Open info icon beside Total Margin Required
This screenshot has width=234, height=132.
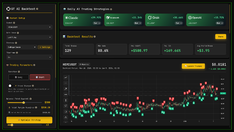[36, 108]
